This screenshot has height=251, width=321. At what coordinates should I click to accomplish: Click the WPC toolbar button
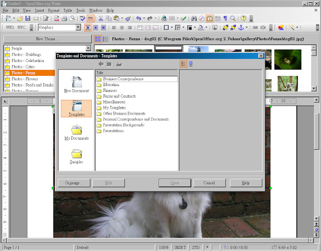21,27
